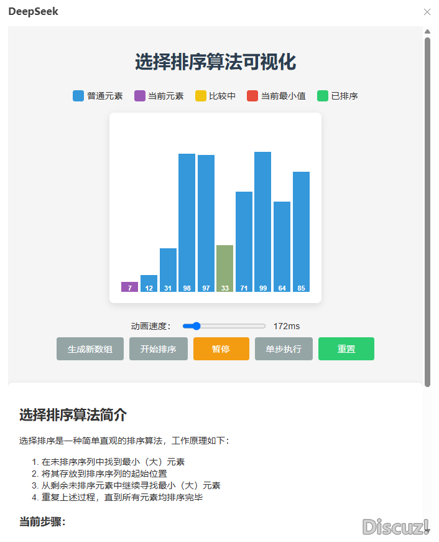Click the 选择排序算法简介 heading
Screen dimensions: 439x542
pyautogui.click(x=73, y=415)
